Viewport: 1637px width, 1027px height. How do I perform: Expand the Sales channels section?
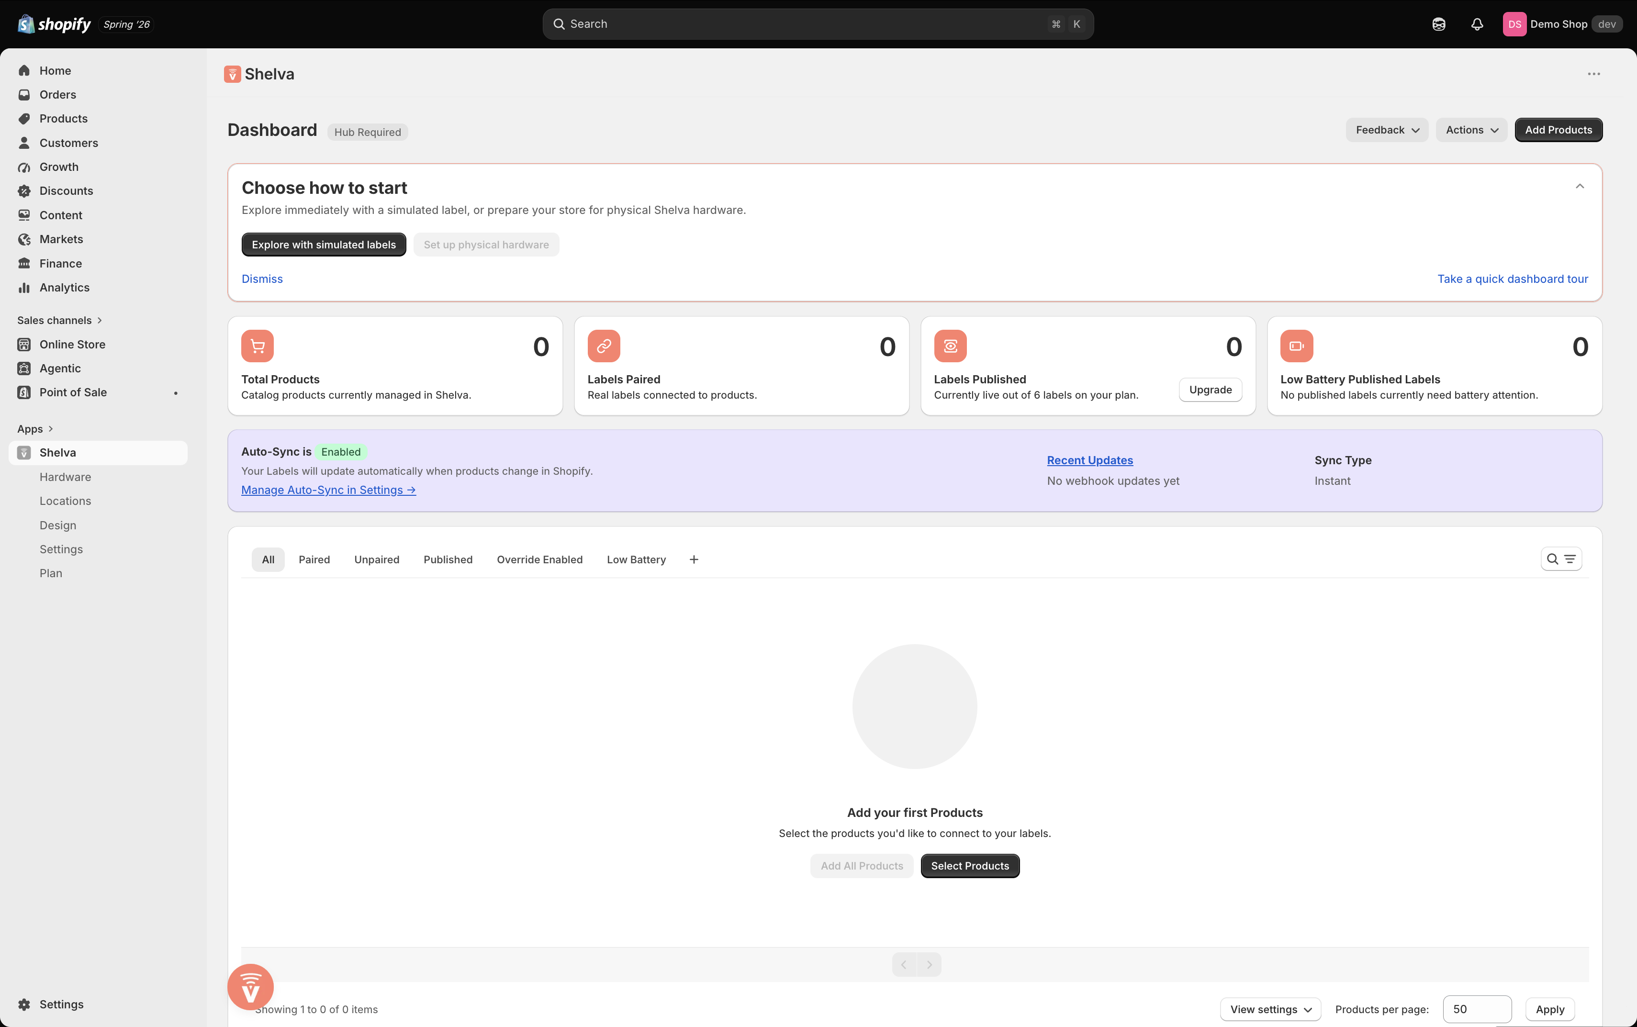pos(60,321)
